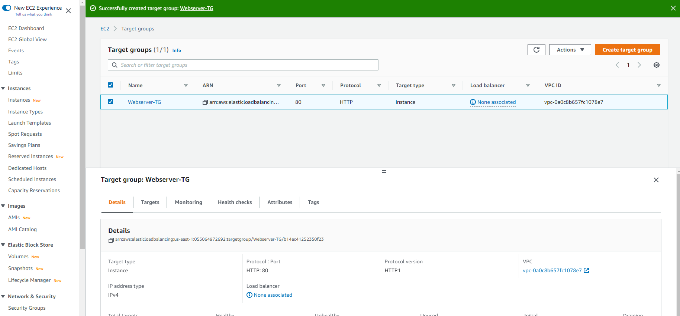Open Capacity Reservations in sidebar
This screenshot has width=680, height=316.
(x=34, y=190)
